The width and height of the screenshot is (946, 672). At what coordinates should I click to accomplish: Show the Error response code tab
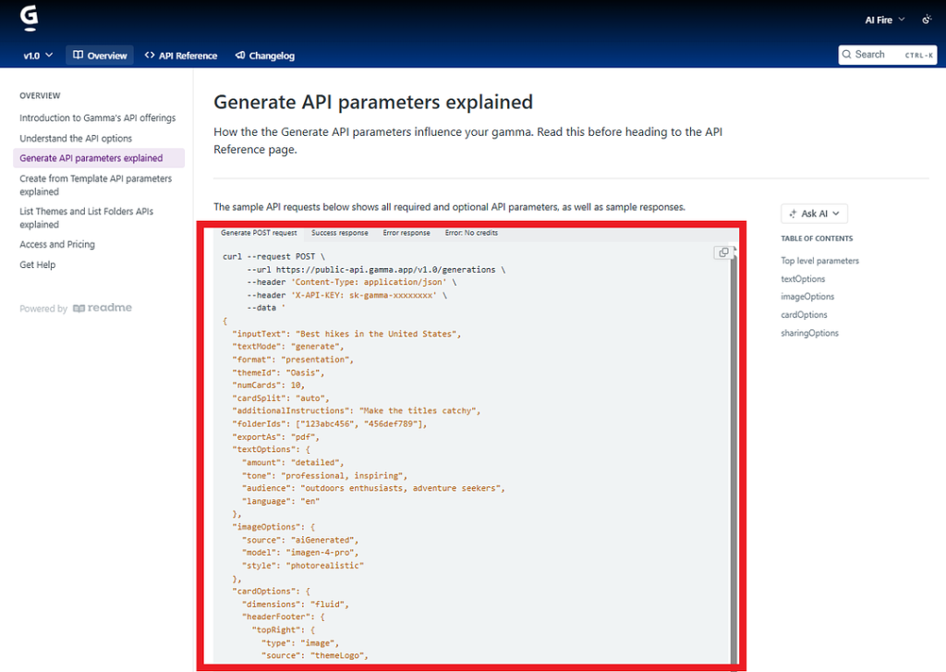coord(406,233)
